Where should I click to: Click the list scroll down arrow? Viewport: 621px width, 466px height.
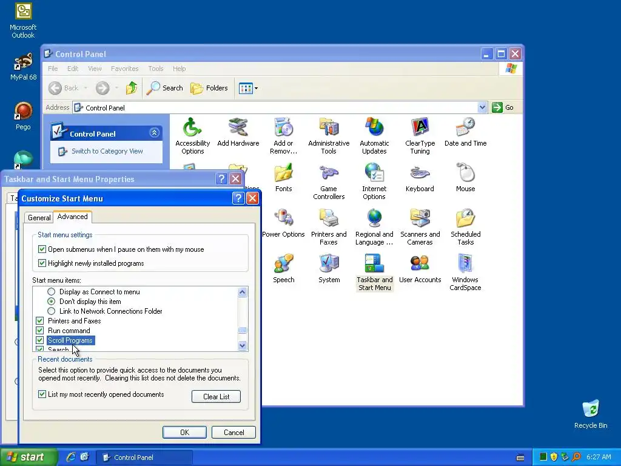[243, 345]
